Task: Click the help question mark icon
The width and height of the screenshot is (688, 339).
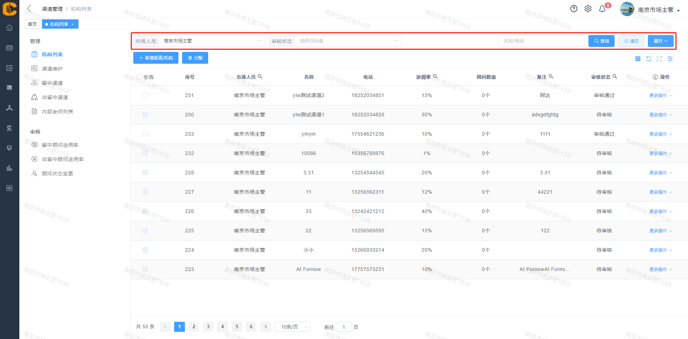Action: 574,9
